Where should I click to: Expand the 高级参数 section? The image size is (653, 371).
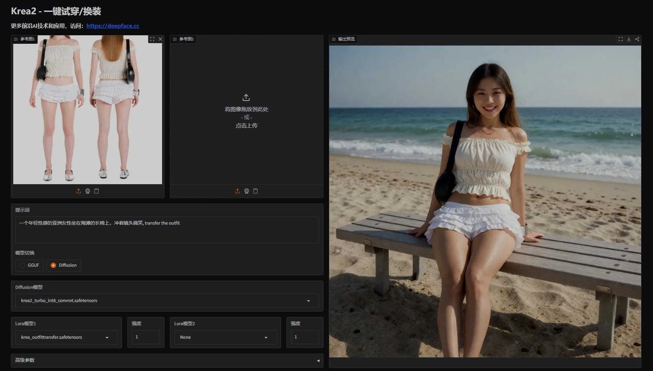167,360
